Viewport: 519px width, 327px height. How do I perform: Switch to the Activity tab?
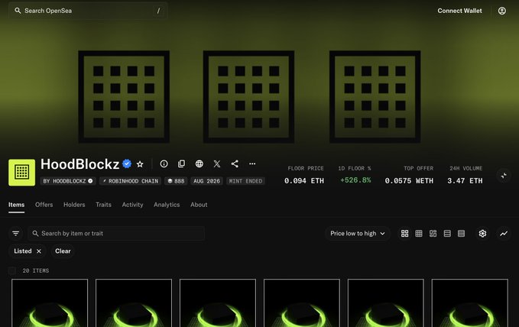point(132,205)
